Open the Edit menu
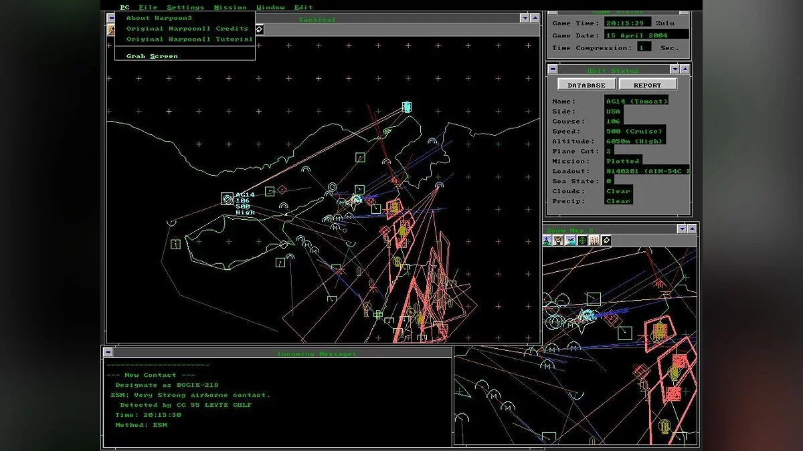 click(x=303, y=7)
